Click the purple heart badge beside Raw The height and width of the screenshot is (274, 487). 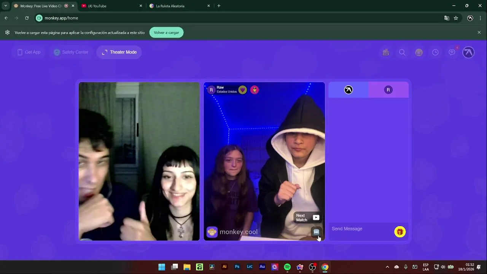[243, 90]
